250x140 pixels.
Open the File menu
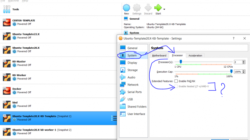(3, 1)
